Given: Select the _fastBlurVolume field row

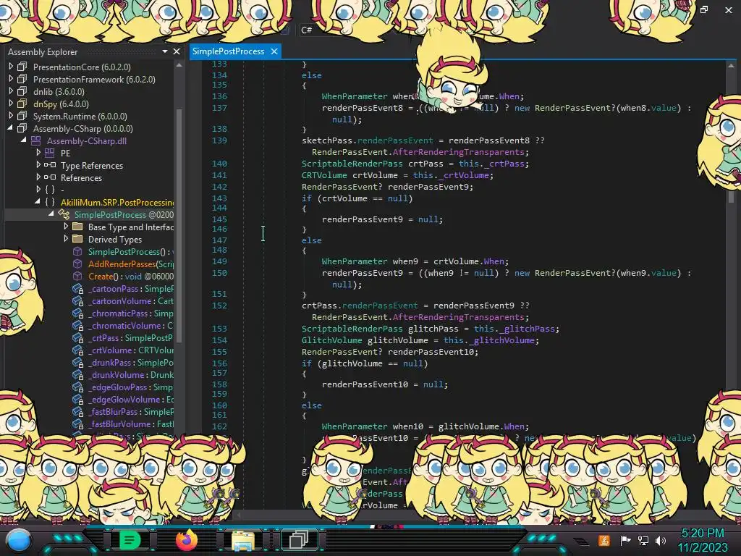Looking at the screenshot, I should point(122,424).
